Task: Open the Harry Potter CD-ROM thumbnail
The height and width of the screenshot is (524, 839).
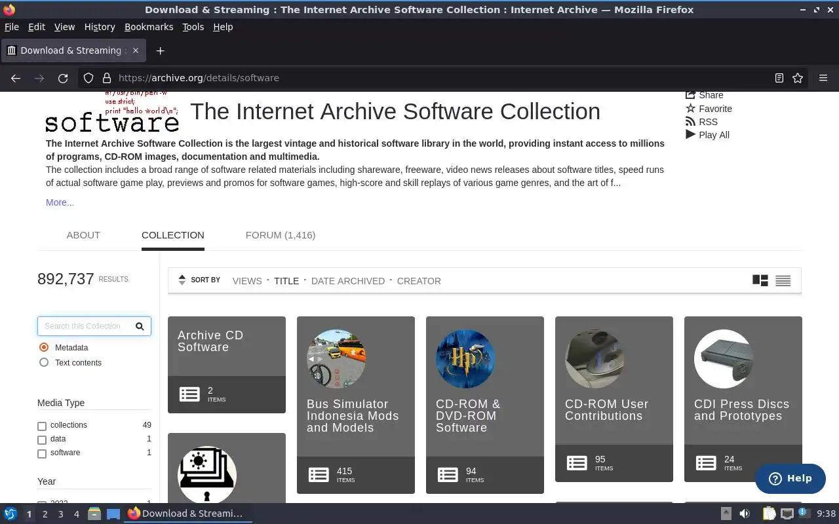Action: point(465,359)
